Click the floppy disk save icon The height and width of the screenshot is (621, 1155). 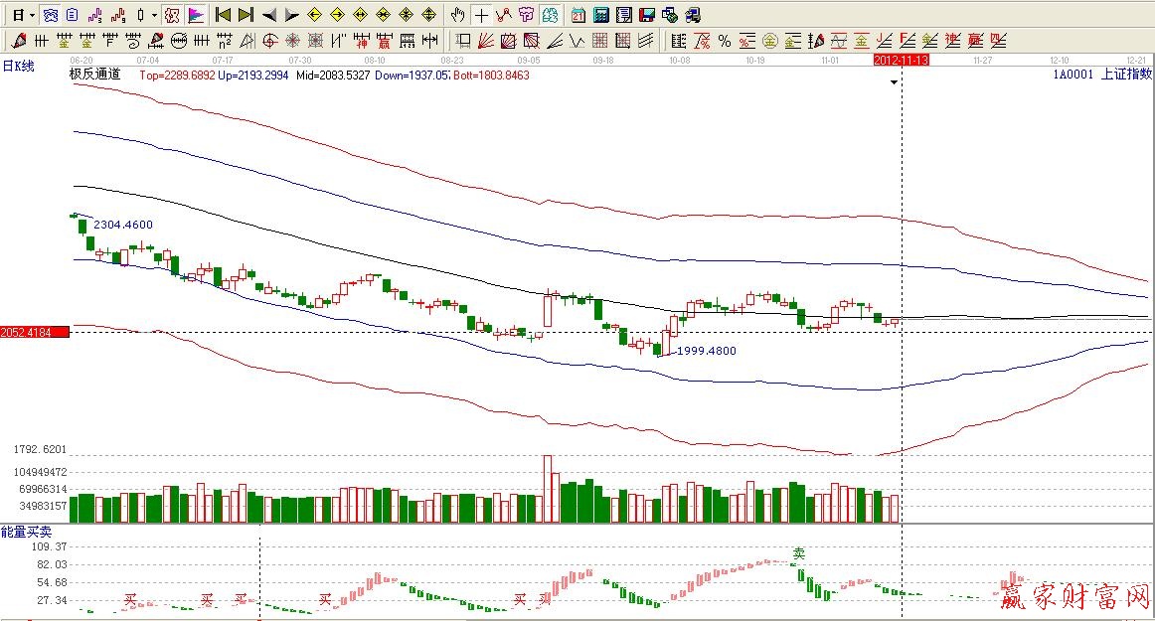click(x=646, y=15)
